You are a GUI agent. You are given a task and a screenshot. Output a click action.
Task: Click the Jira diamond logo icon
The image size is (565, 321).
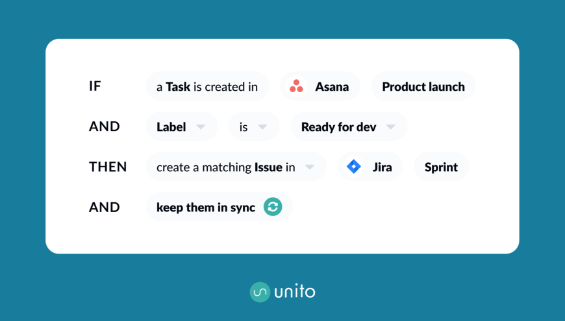click(354, 167)
